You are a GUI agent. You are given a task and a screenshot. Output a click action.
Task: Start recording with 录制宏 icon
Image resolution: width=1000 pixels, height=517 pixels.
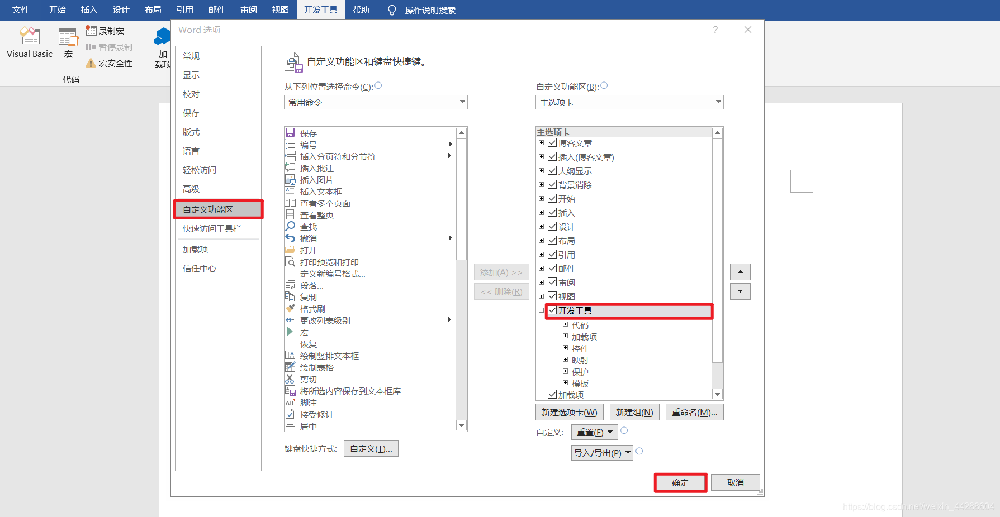pos(91,31)
